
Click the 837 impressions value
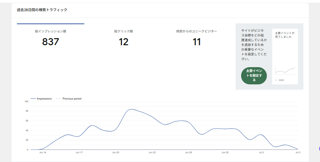pyautogui.click(x=50, y=42)
